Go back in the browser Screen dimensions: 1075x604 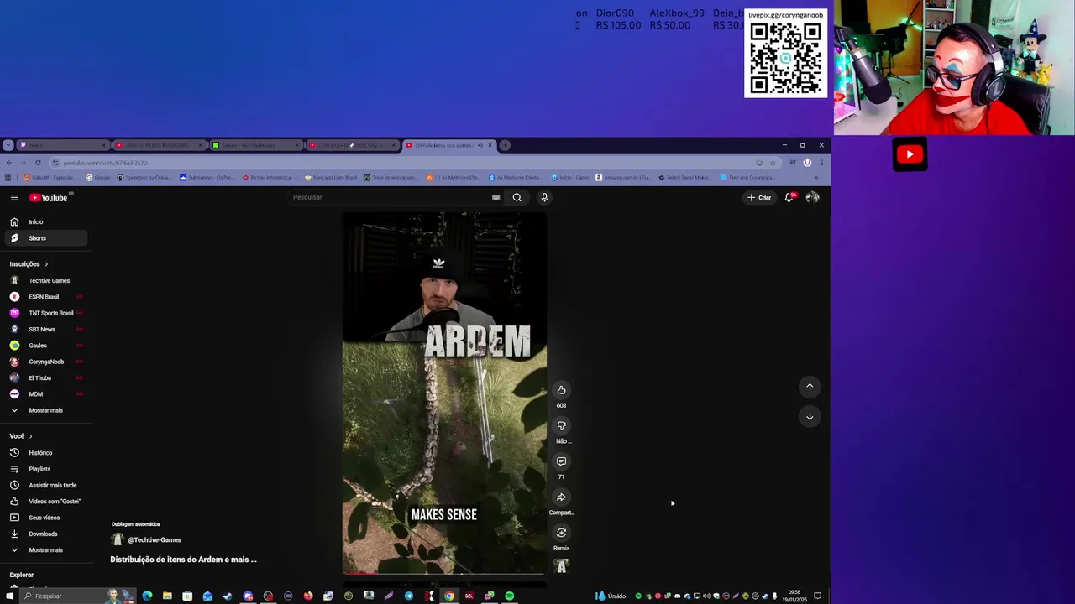[x=8, y=163]
